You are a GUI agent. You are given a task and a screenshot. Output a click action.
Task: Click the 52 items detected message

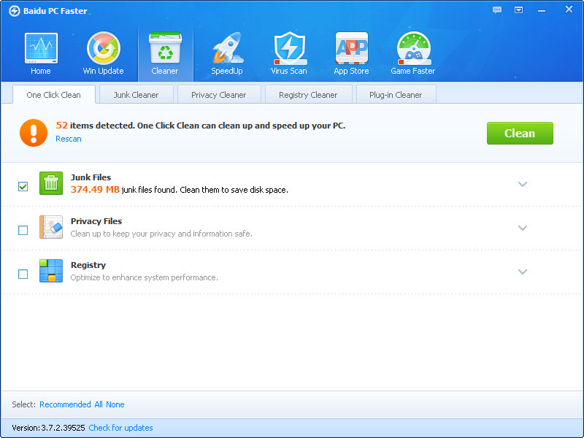(201, 126)
